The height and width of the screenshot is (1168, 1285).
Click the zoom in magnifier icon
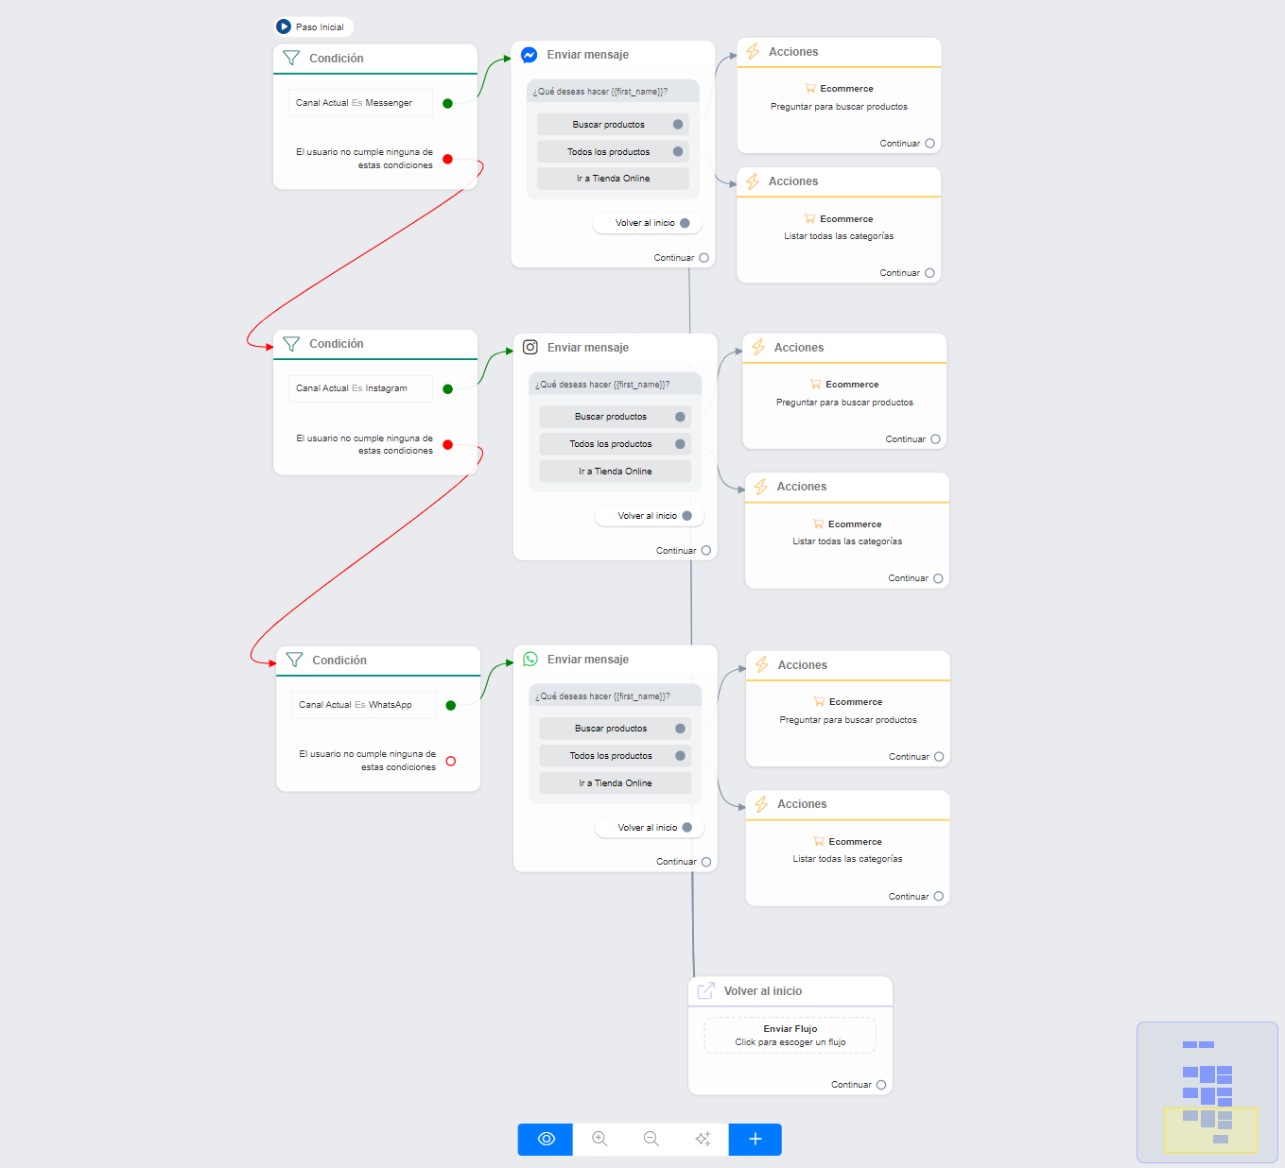click(x=599, y=1139)
